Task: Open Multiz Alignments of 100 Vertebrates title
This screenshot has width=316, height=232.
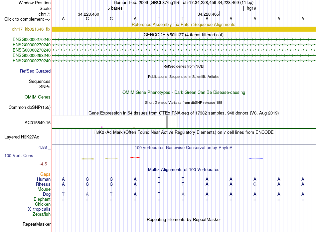Action: coord(184,170)
